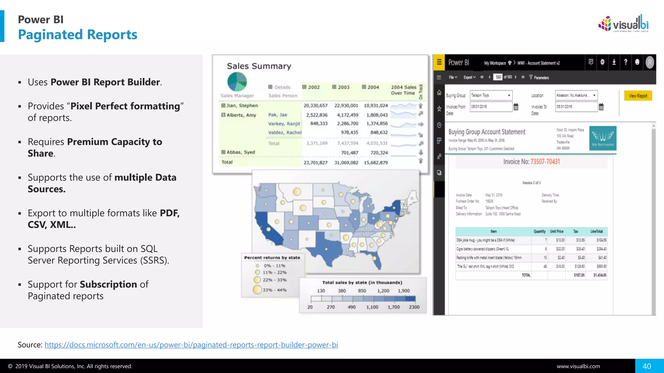Click the page number field showing 560

[x=498, y=77]
